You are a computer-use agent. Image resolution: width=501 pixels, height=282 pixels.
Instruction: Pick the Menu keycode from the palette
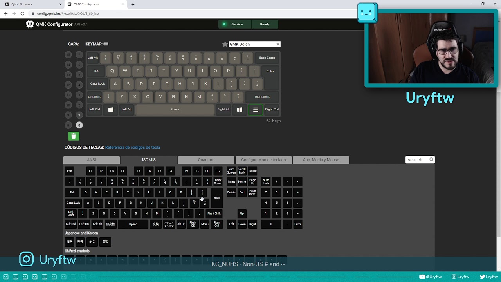[x=205, y=224]
